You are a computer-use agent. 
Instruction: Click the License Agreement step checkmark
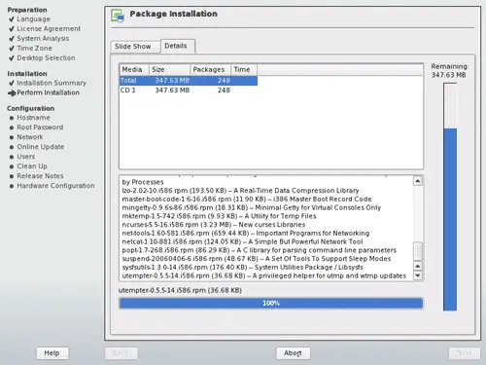point(12,29)
